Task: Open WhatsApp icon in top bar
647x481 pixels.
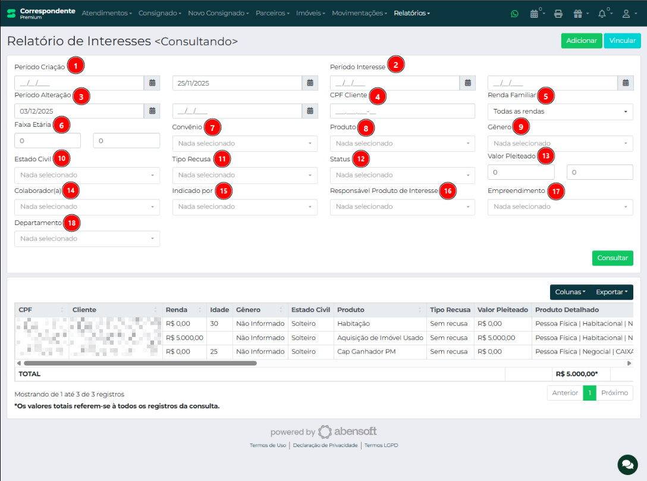Action: tap(514, 13)
